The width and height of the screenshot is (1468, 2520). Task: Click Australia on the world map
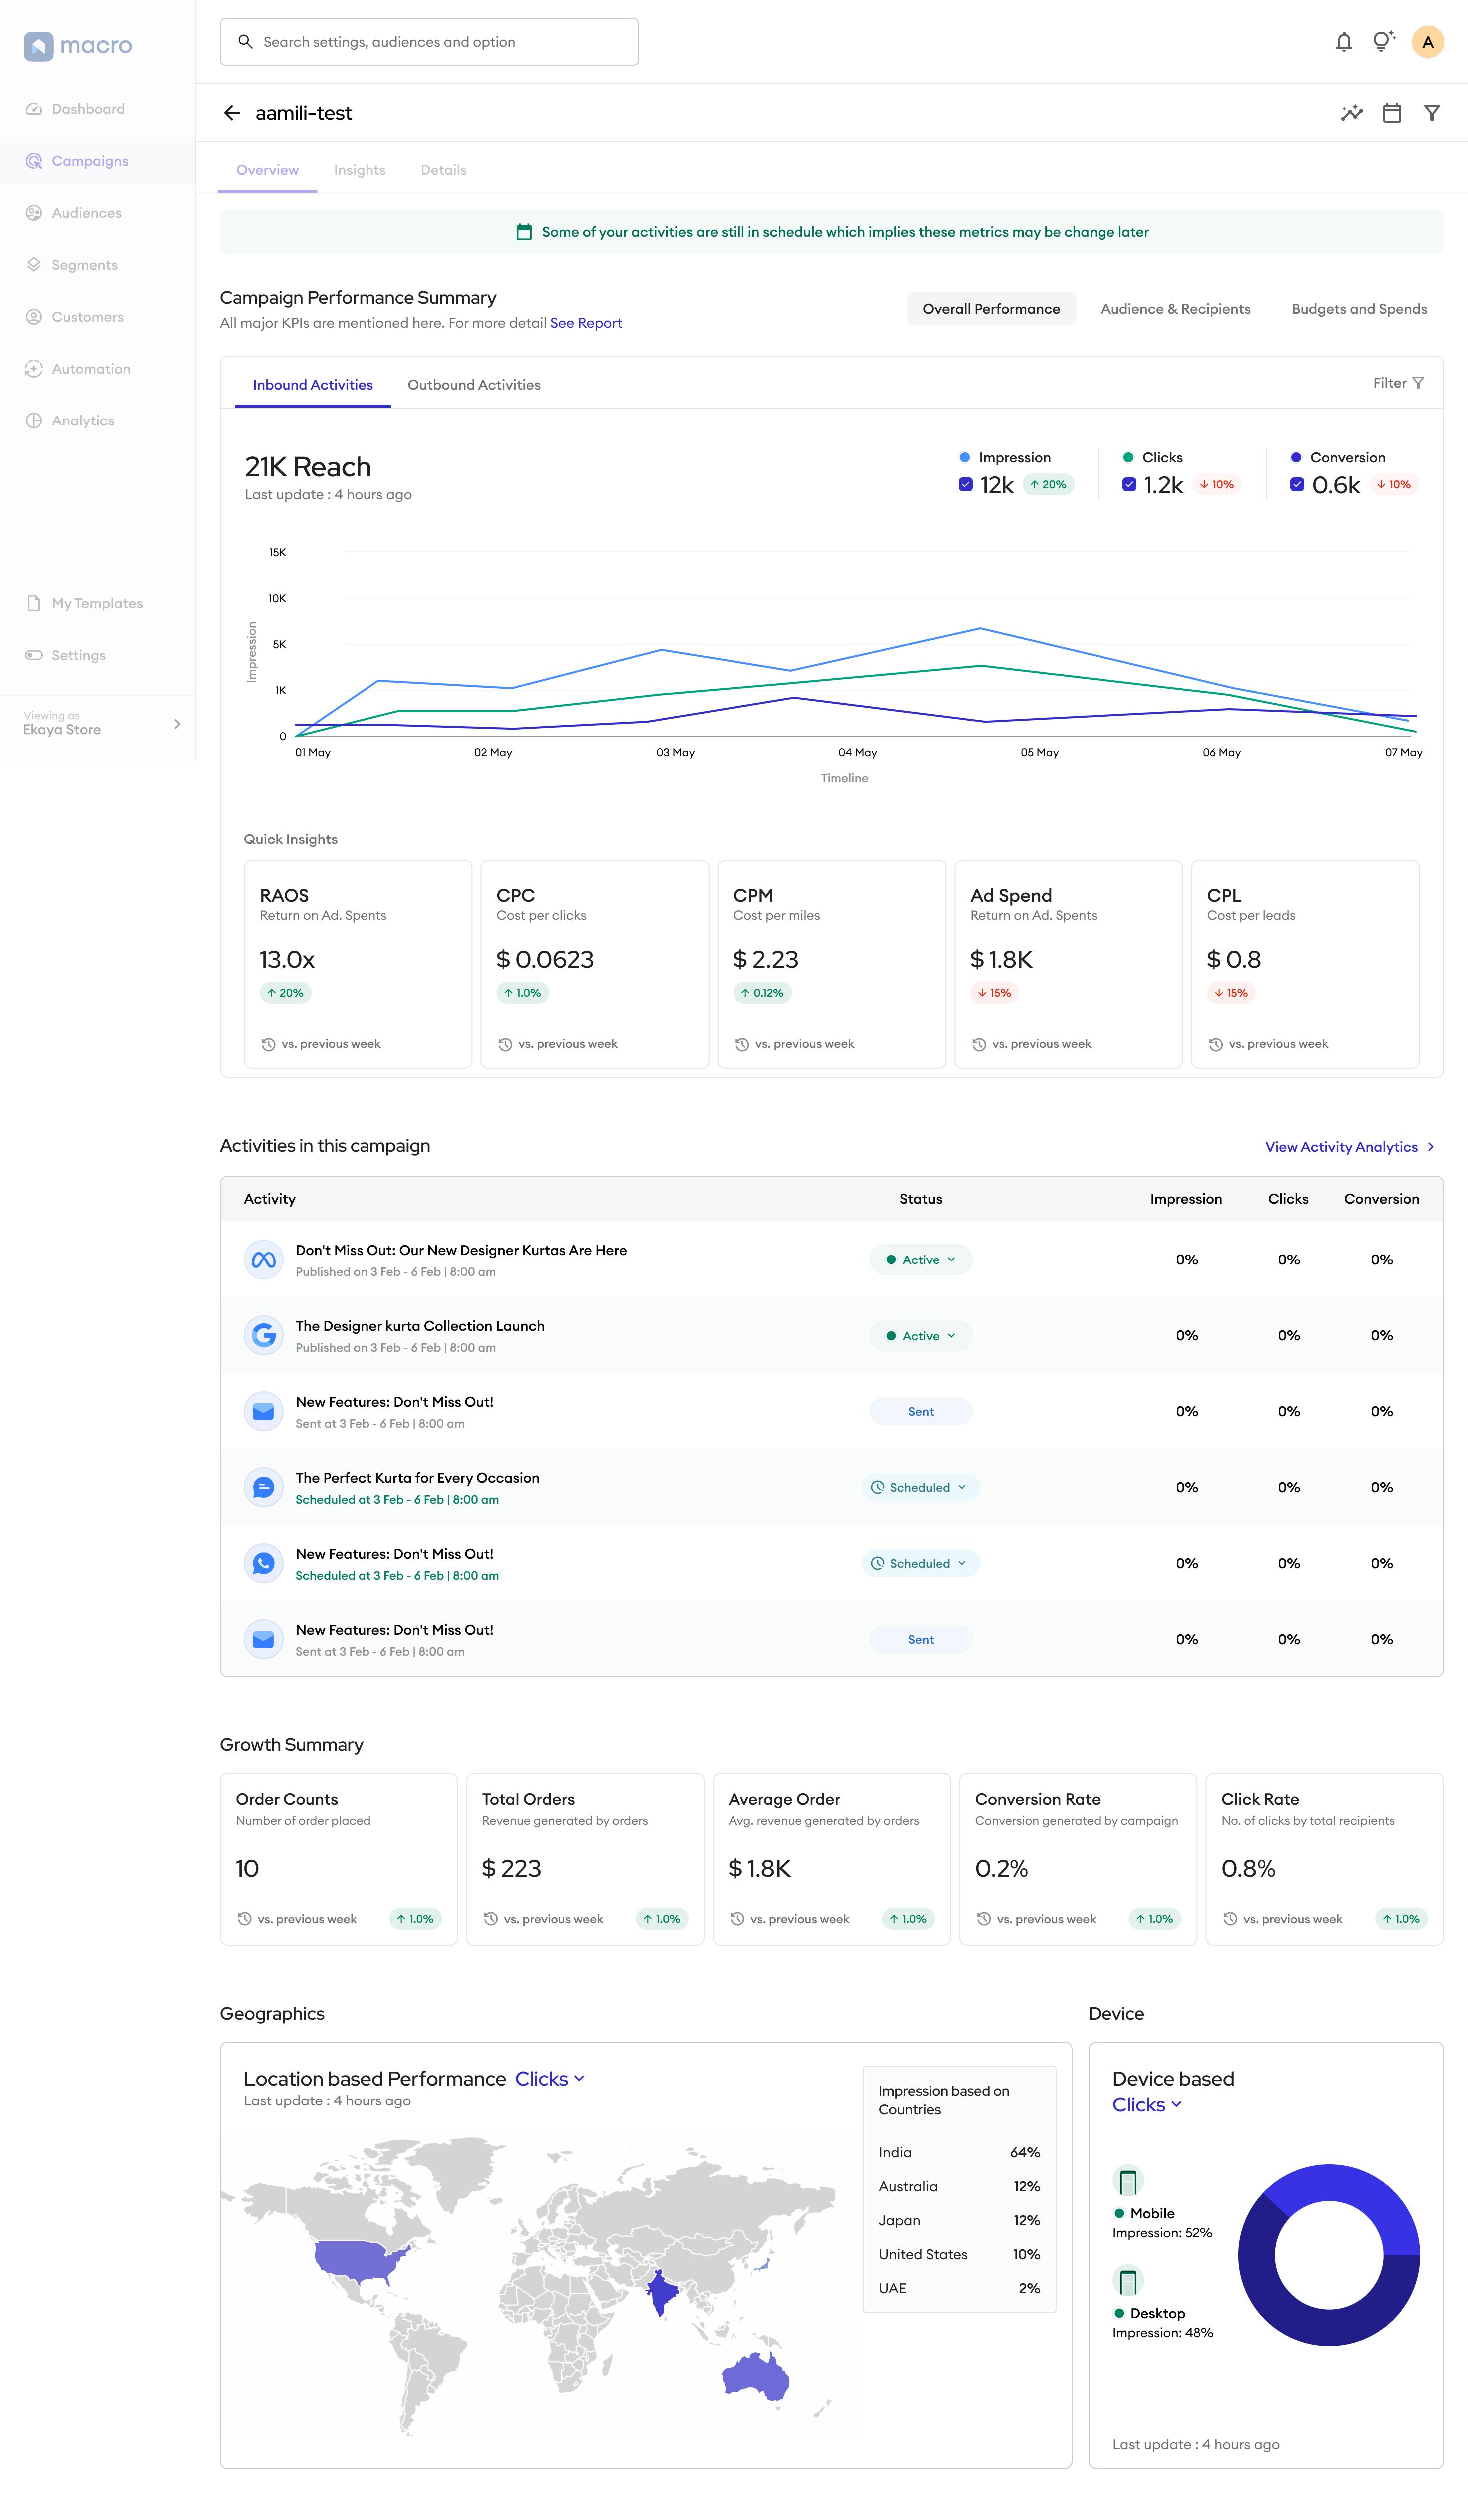[x=756, y=2377]
